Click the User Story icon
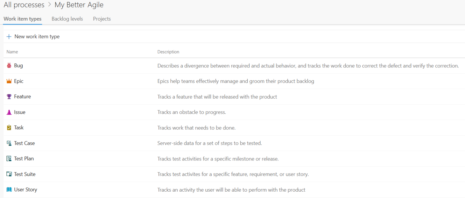This screenshot has height=198, width=465. (8, 189)
